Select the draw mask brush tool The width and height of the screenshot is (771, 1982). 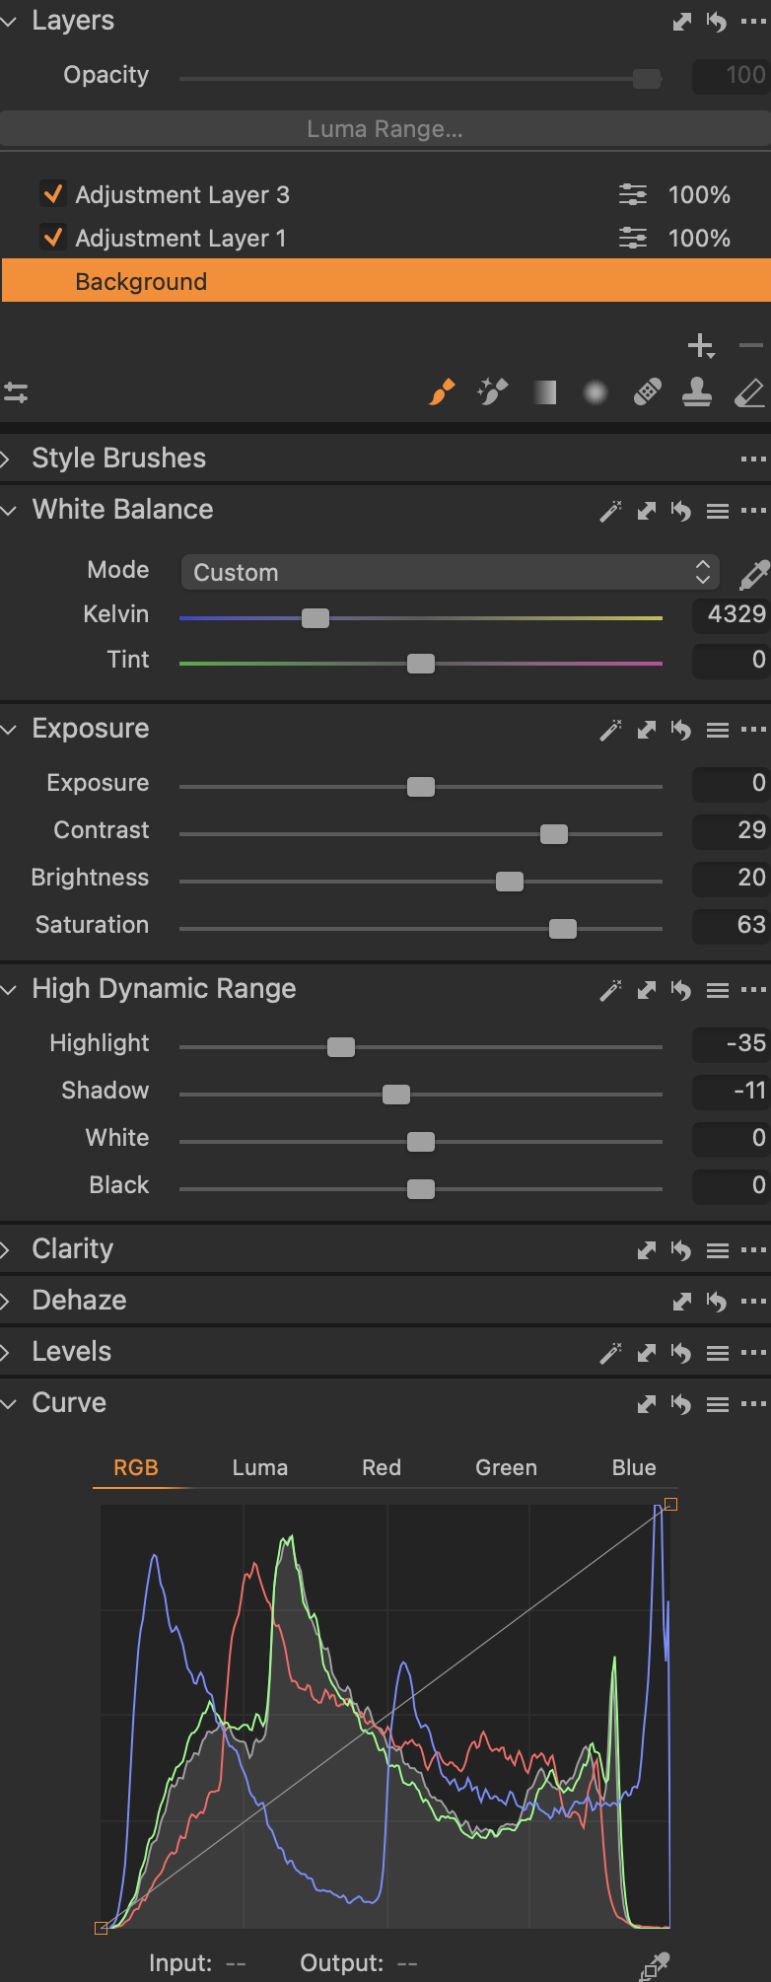(x=442, y=392)
